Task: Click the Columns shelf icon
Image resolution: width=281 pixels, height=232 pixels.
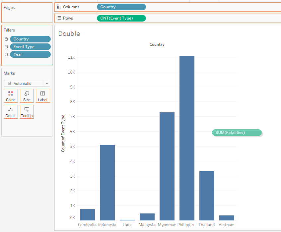Action: click(59, 7)
